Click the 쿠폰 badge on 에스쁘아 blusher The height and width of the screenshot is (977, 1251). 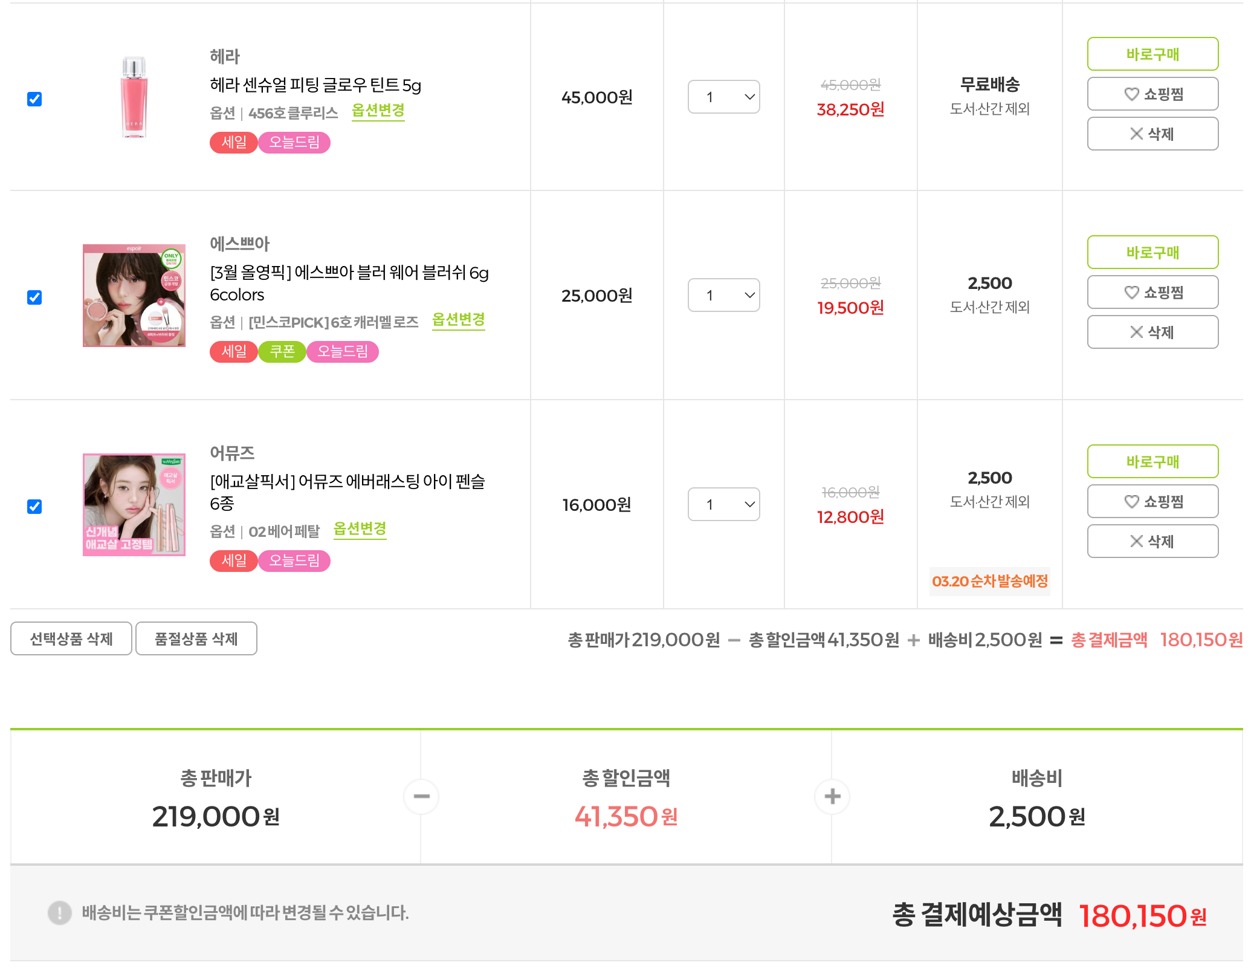282,352
